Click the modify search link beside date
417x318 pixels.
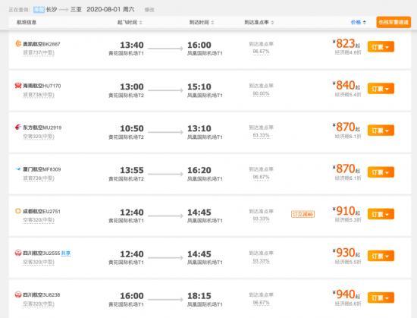[149, 10]
